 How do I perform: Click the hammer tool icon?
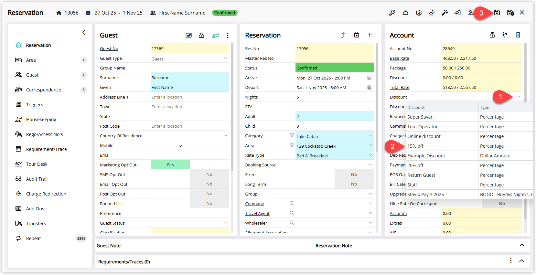[445, 13]
